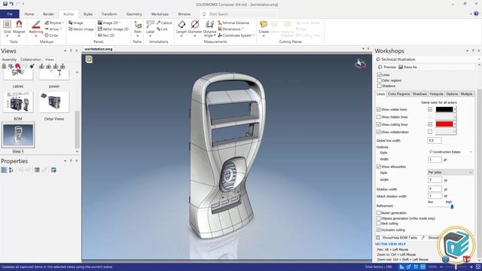
Task: Switch to the Home ribbon tab
Action: (x=29, y=14)
